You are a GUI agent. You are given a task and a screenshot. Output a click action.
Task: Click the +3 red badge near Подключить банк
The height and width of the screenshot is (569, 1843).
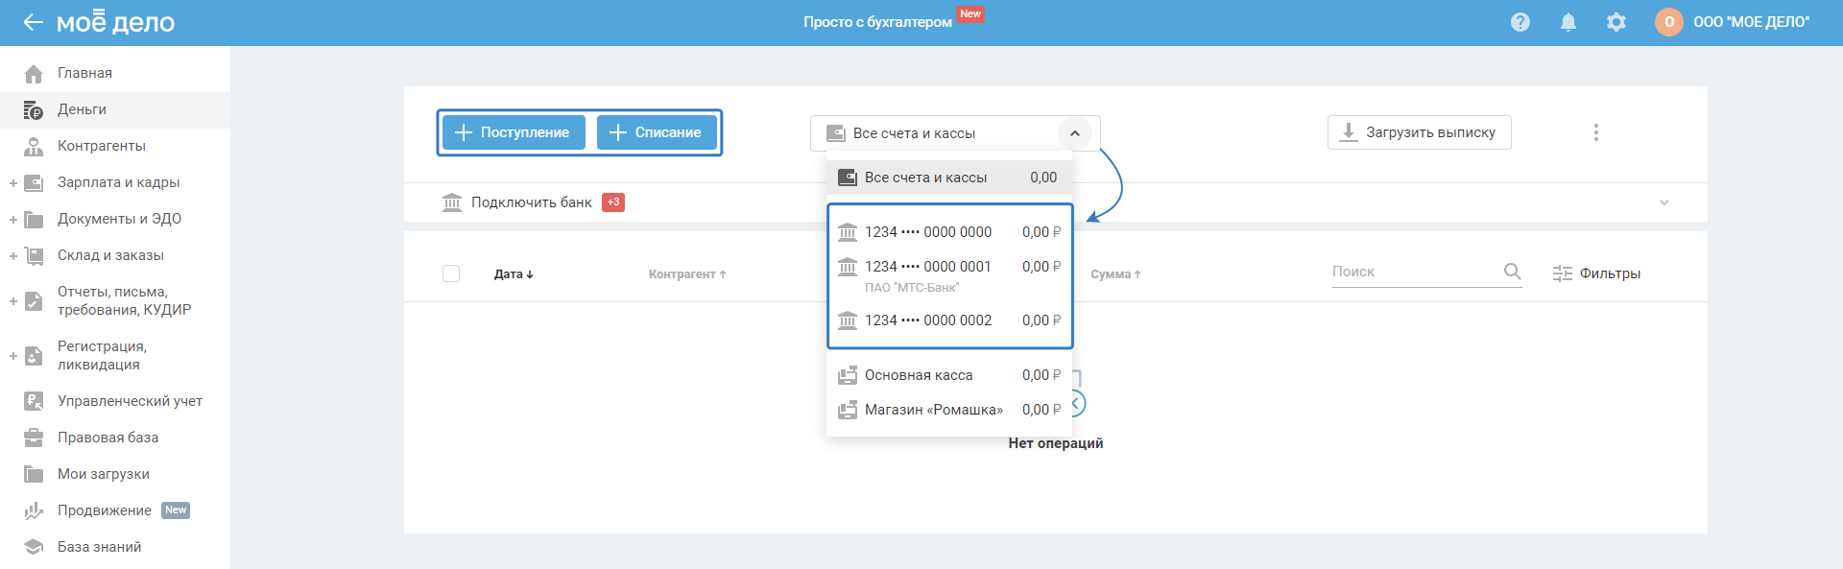pos(613,202)
